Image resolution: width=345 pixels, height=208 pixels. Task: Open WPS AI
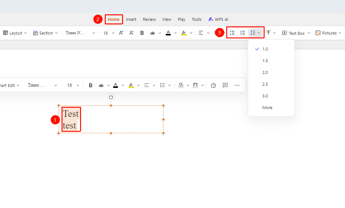(218, 20)
